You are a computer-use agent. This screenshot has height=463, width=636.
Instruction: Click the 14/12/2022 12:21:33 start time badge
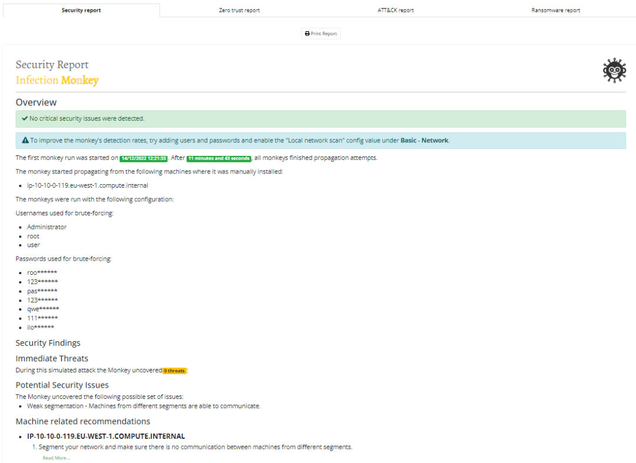pyautogui.click(x=144, y=158)
